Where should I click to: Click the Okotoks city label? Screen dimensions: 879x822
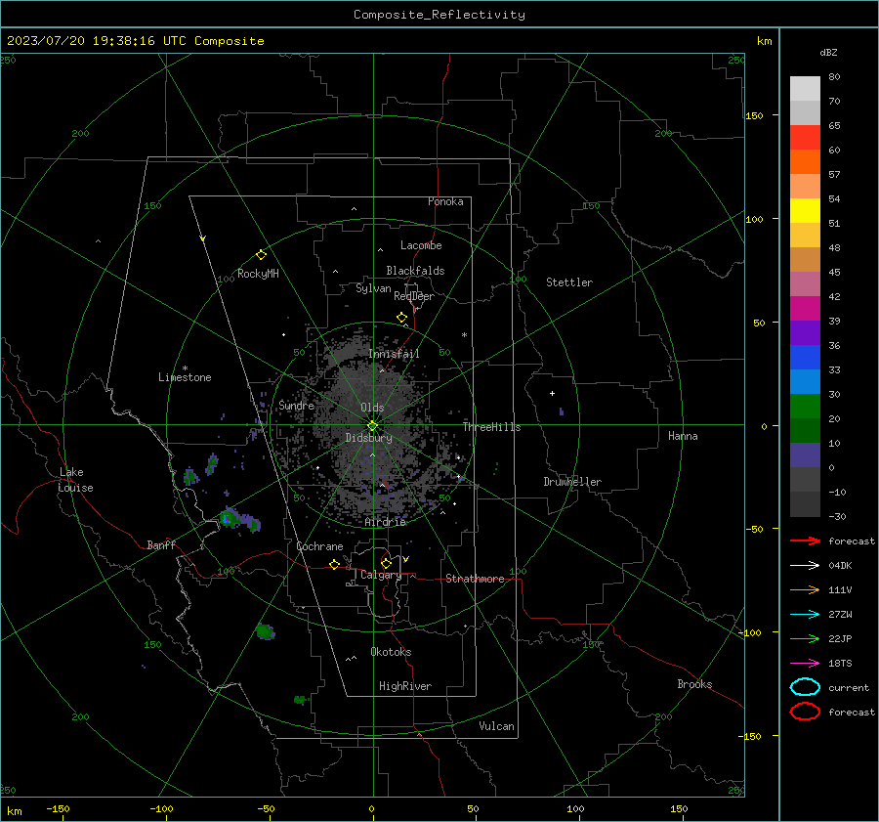391,652
